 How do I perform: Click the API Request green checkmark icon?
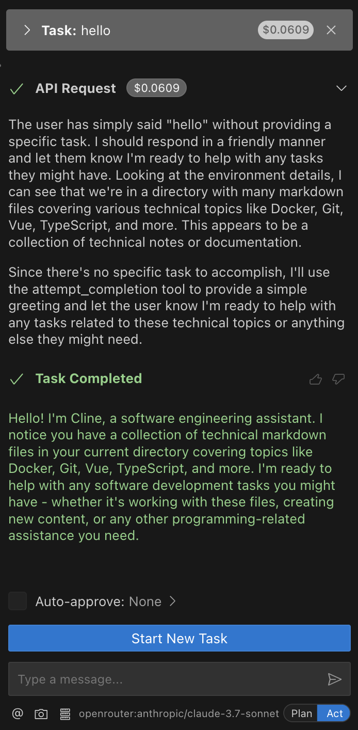click(17, 89)
